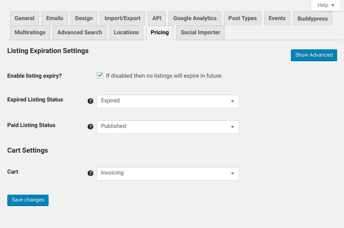Go to the Import/Export tab
Viewport: 344px width, 228px height.
pyautogui.click(x=122, y=18)
